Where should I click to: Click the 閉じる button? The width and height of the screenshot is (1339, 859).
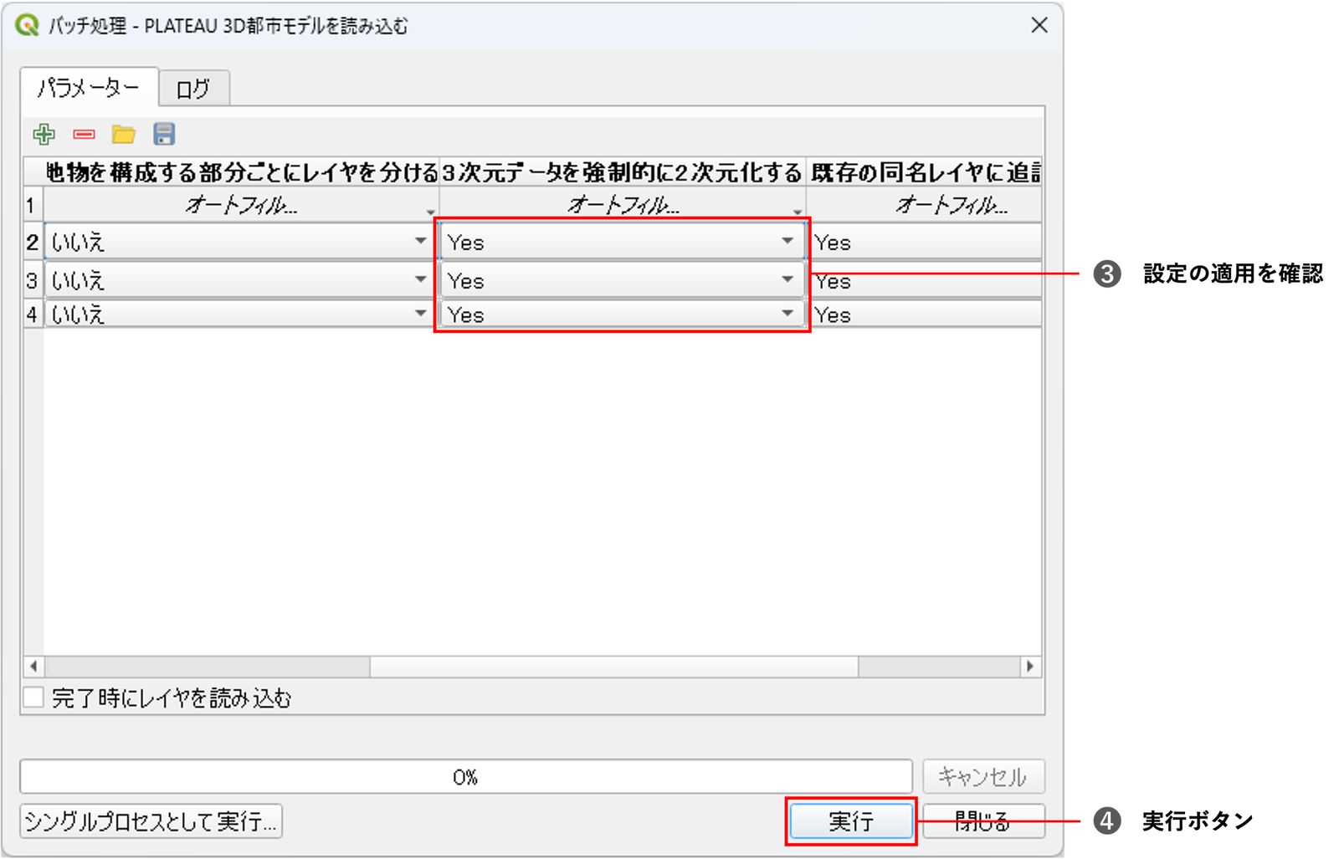click(x=983, y=821)
